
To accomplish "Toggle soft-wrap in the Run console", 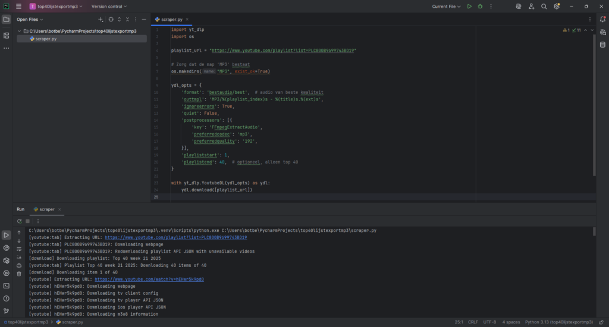I will click(19, 249).
